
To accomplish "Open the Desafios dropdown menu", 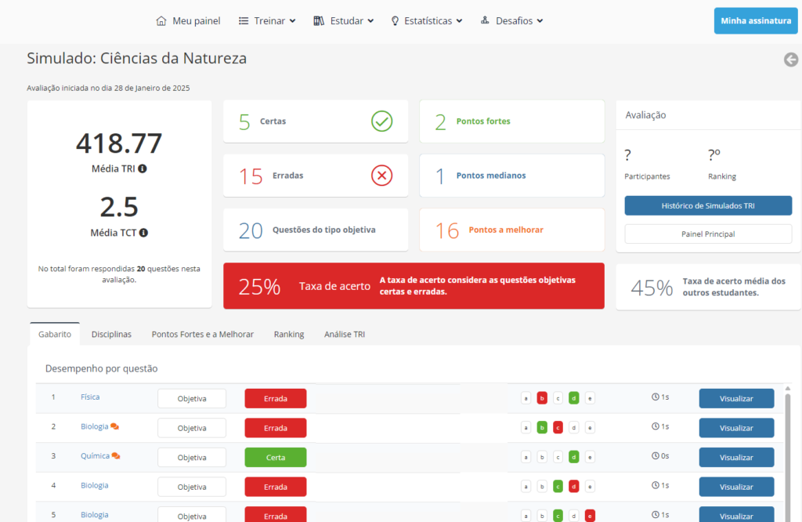I will (512, 21).
